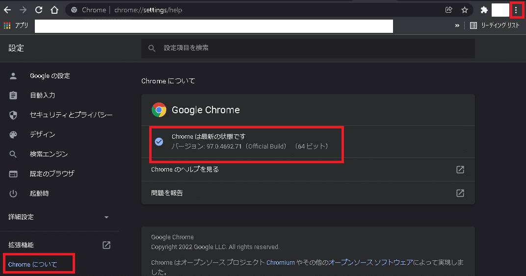
Task: Focus the 設定項目を検索 search field
Action: (308, 49)
